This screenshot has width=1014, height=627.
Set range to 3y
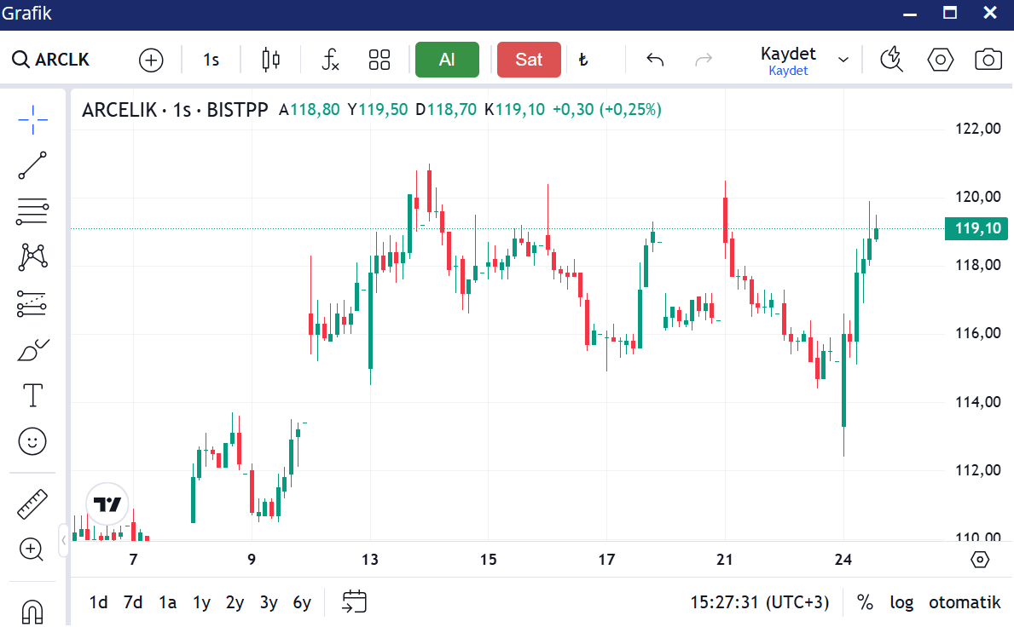(x=269, y=602)
